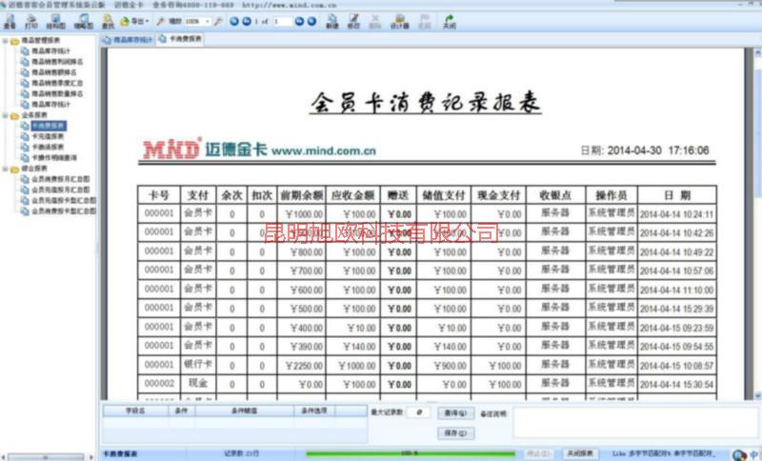Viewport: 762px width, 461px height.
Task: Click the 关闭报表 button in status bar
Action: pos(580,453)
